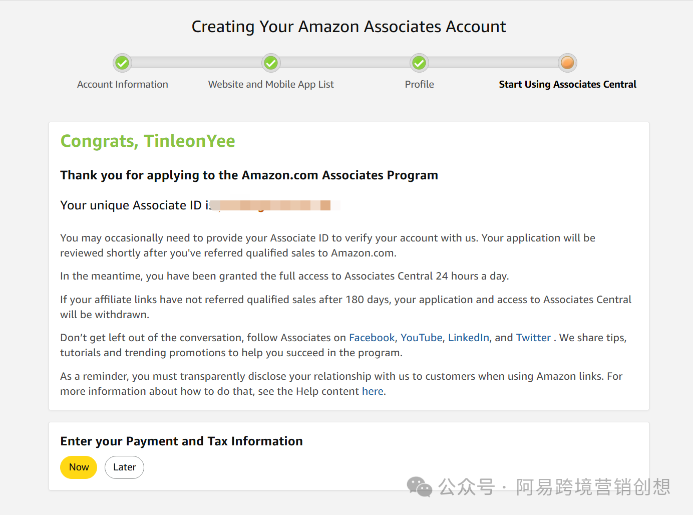Select the Account Information step label
This screenshot has height=515, width=693.
coord(122,84)
